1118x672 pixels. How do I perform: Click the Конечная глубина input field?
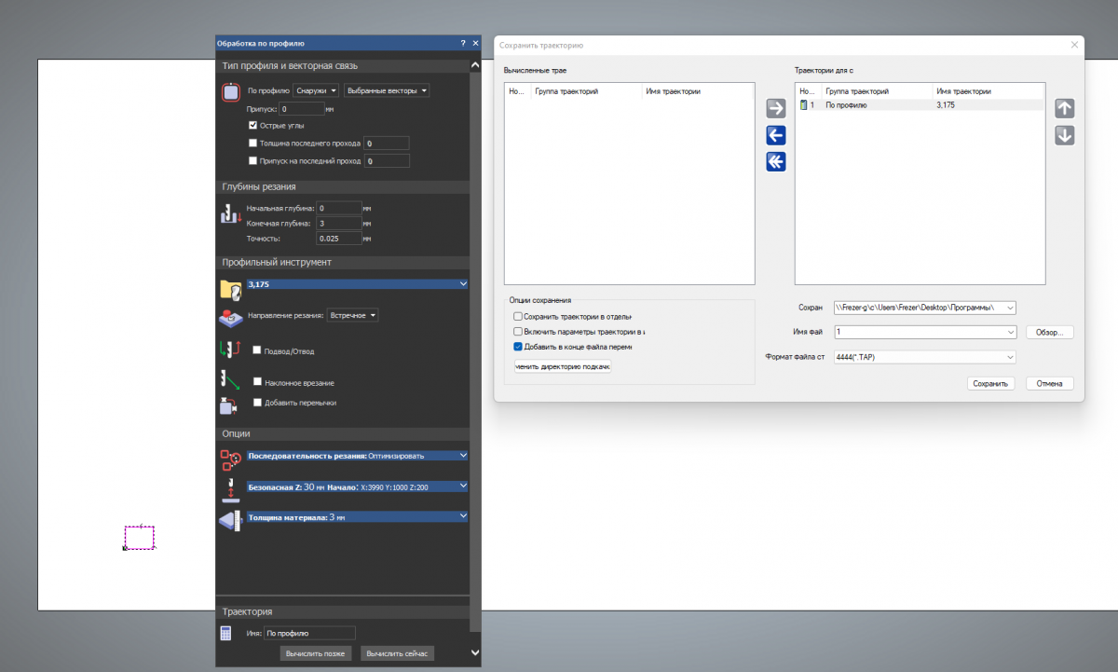338,224
